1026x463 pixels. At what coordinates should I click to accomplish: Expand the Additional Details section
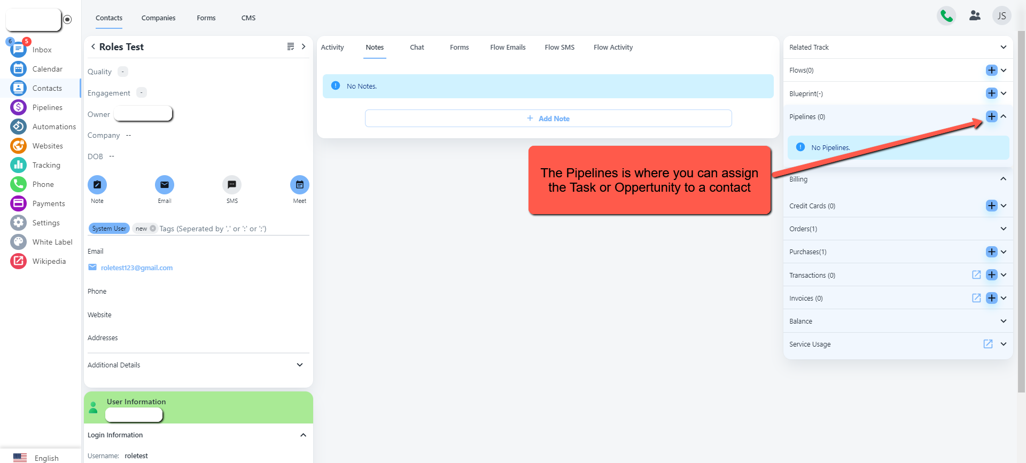click(300, 365)
